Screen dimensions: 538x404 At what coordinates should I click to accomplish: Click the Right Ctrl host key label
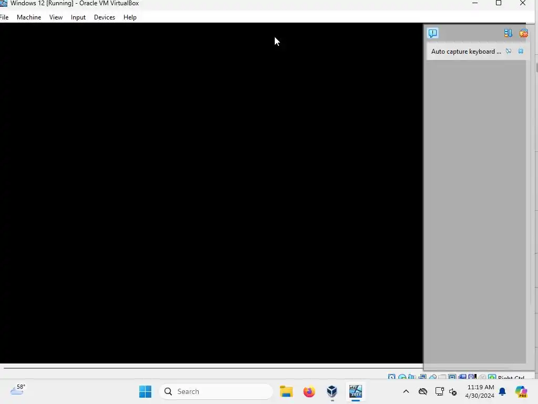(511, 377)
